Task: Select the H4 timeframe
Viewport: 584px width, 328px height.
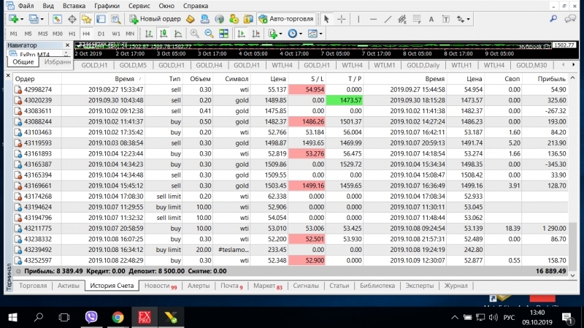Action: (86, 34)
